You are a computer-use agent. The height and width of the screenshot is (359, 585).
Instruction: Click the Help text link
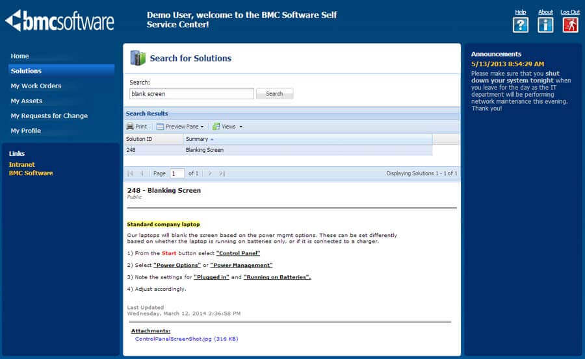(520, 12)
